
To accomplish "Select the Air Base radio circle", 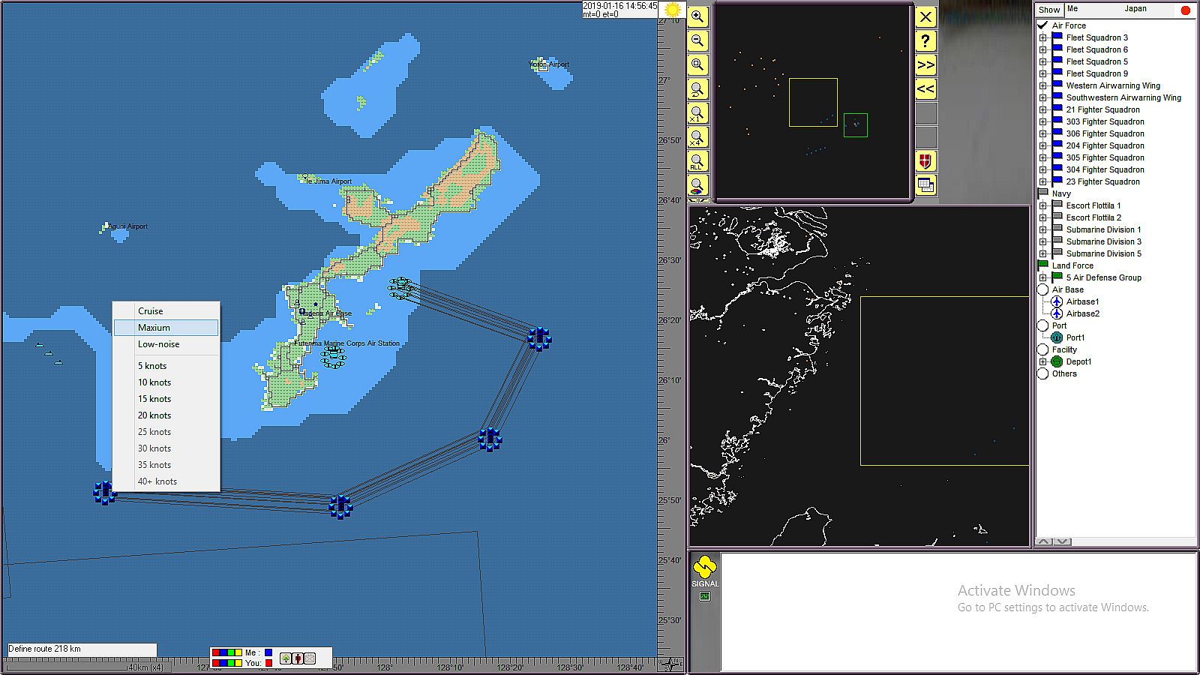I will click(x=1042, y=289).
